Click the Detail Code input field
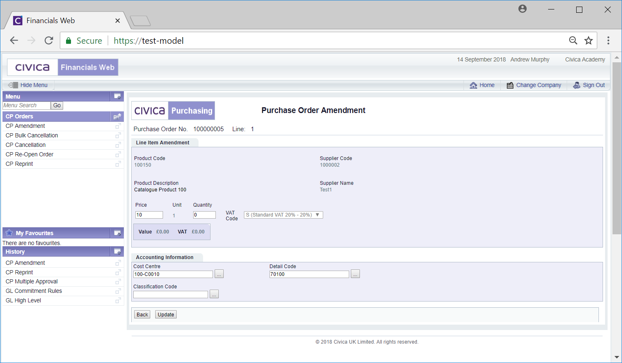Image resolution: width=622 pixels, height=363 pixels. [x=309, y=274]
